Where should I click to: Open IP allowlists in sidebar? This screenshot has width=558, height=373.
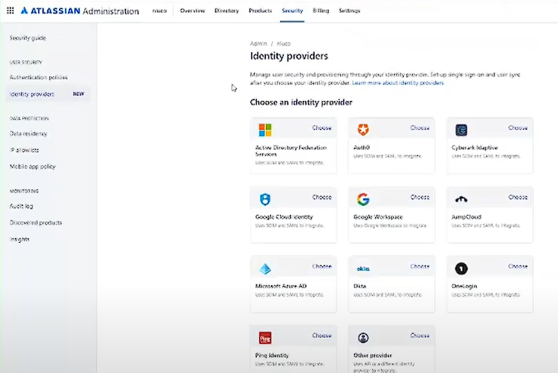[24, 150]
